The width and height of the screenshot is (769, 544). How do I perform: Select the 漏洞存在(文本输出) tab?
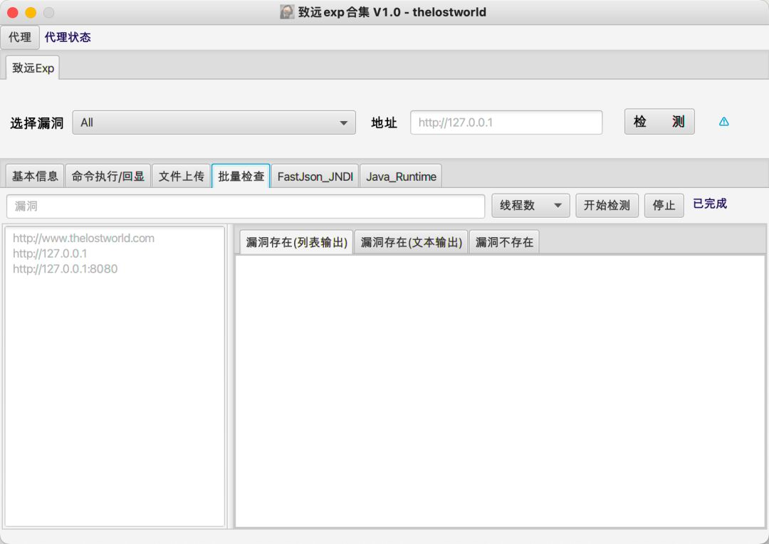click(x=411, y=242)
